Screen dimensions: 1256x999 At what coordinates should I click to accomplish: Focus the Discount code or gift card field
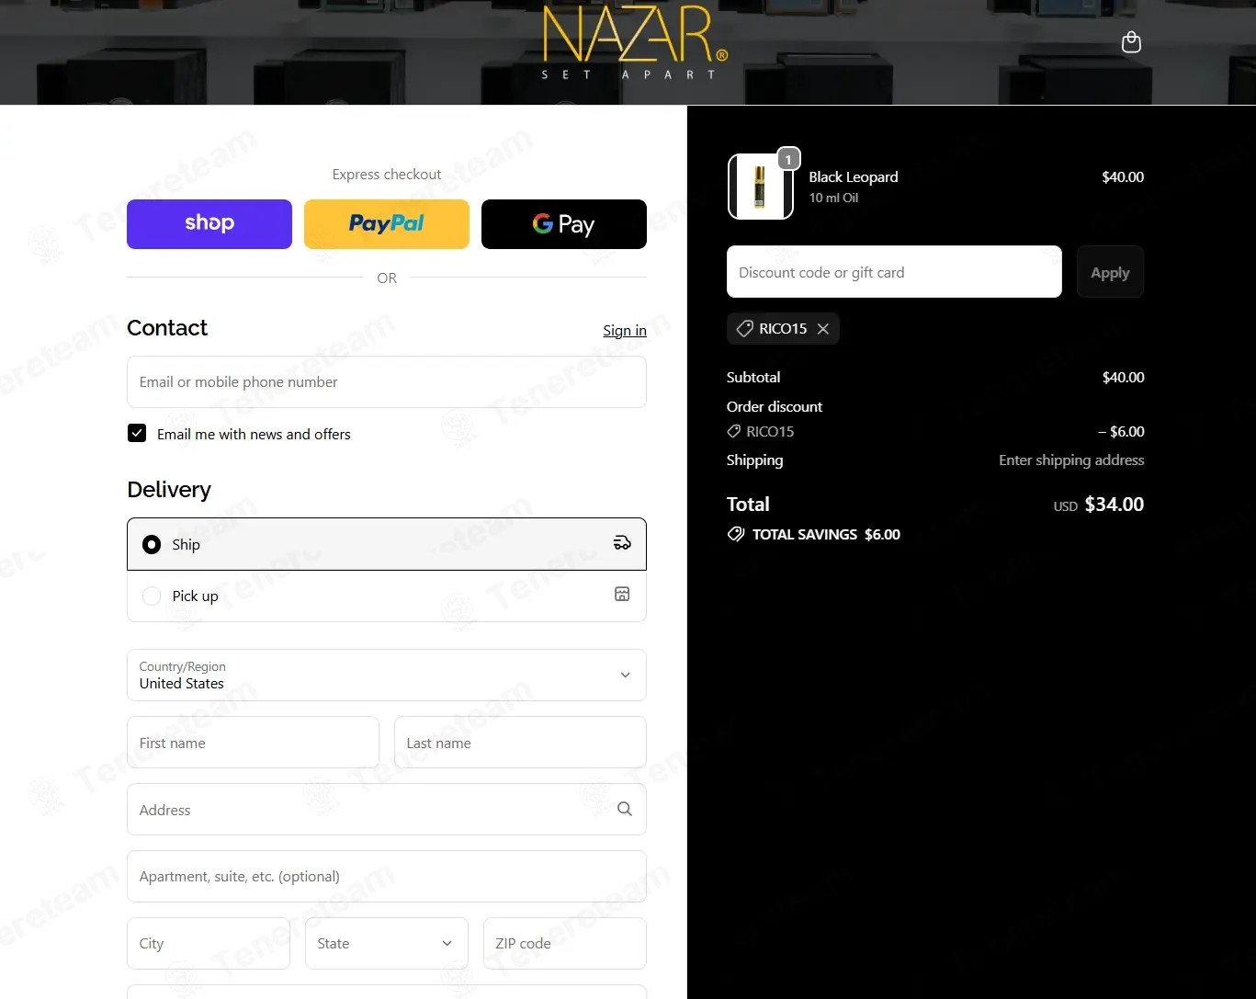(x=894, y=272)
